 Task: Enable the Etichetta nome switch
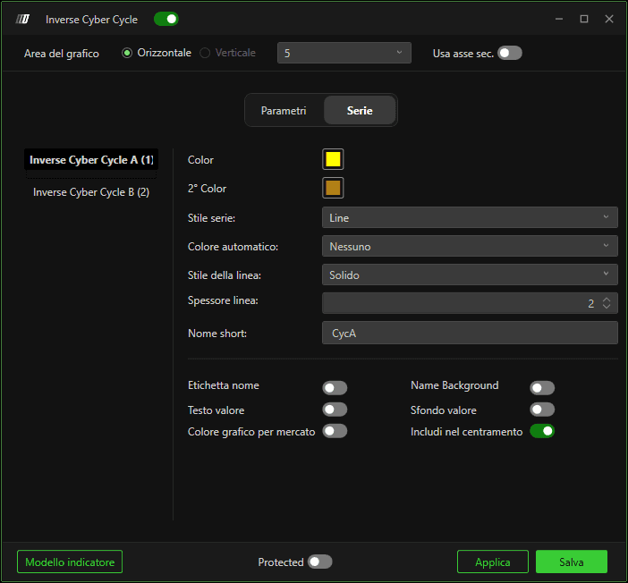(335, 387)
